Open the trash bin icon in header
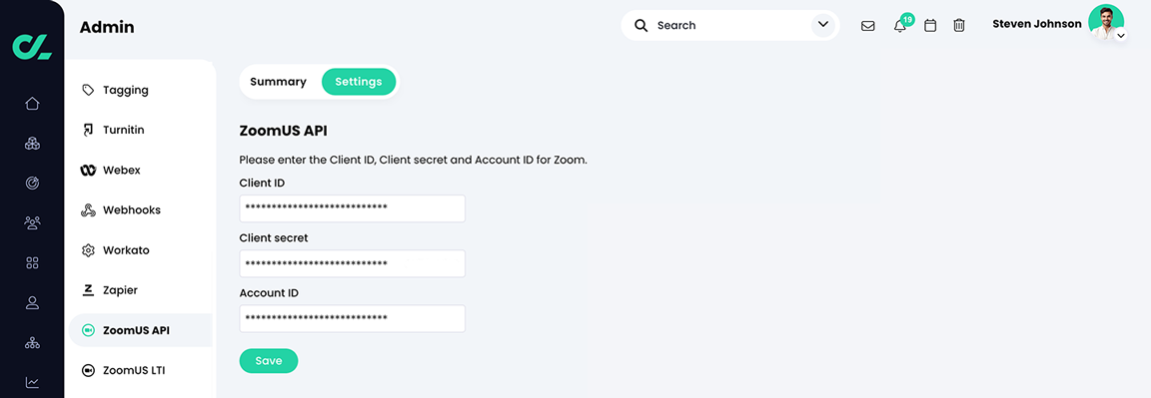The image size is (1151, 398). tap(959, 26)
